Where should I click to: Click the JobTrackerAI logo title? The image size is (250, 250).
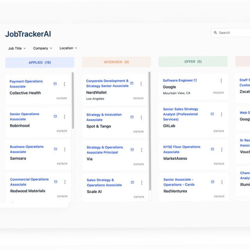[x=28, y=34]
